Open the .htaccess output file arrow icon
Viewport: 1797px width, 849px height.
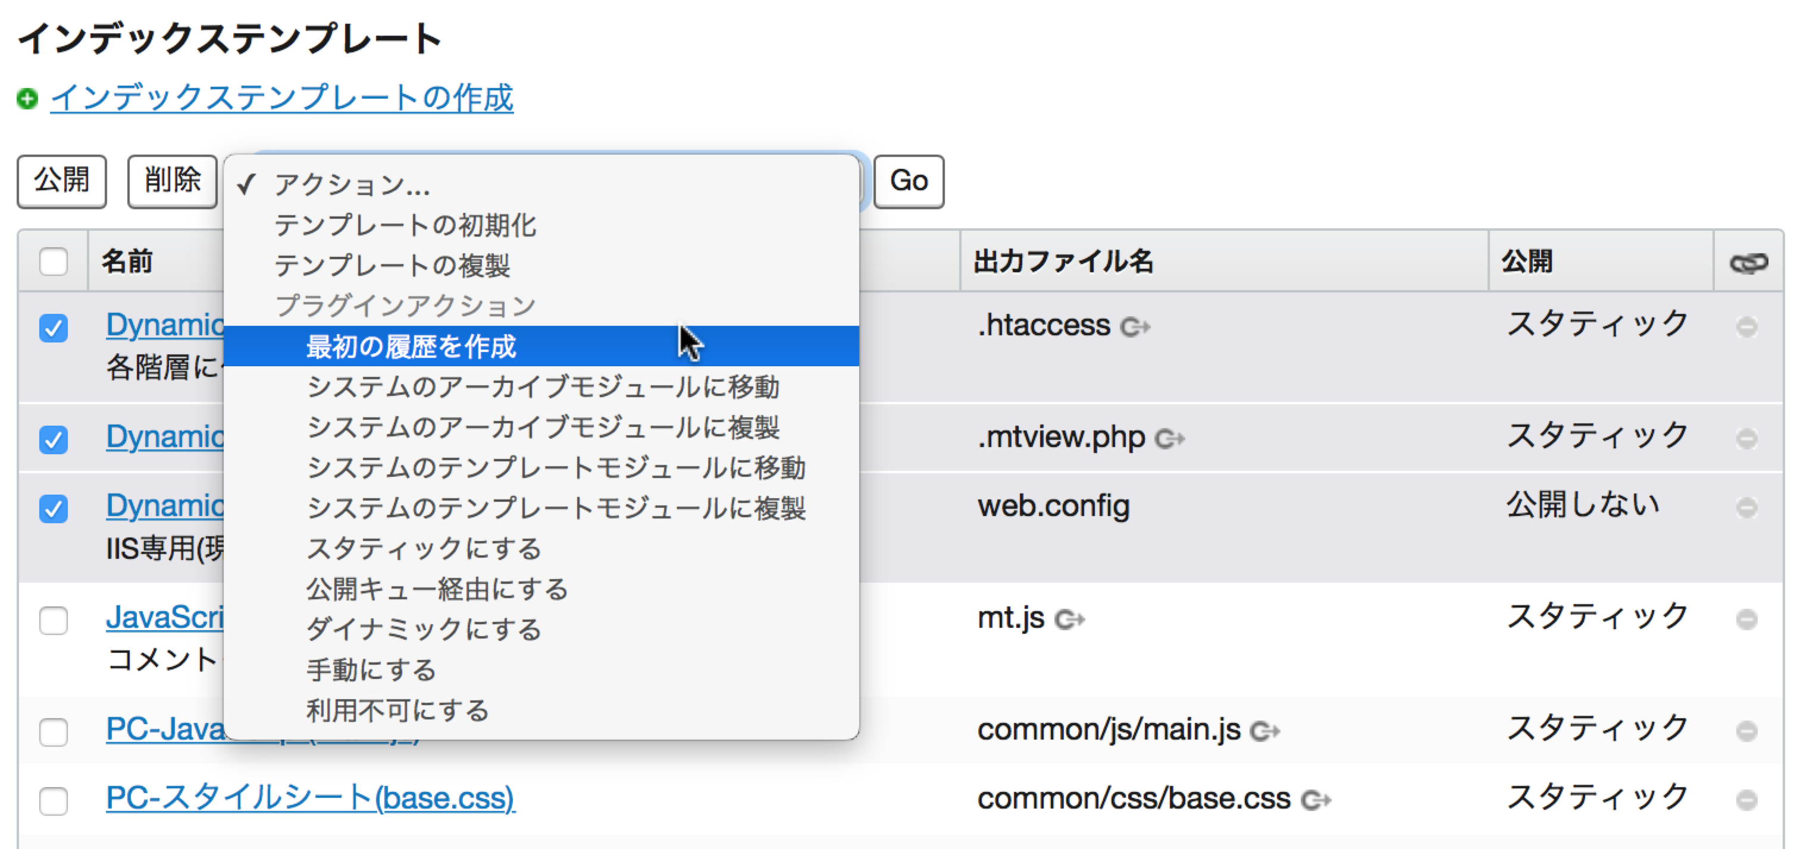coord(1135,327)
